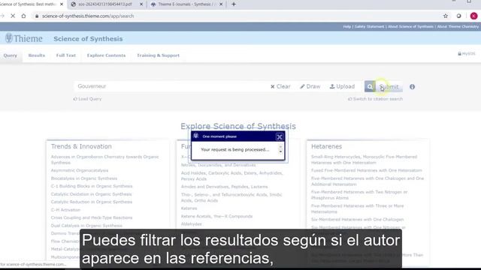481x270 pixels.
Task: Open Asymmetric Organocatalysis topic
Action: point(80,170)
